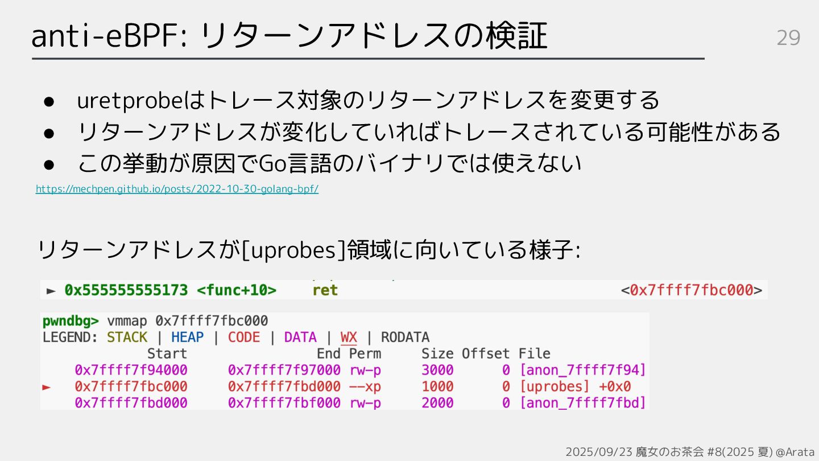The width and height of the screenshot is (819, 461).
Task: Click the '<func+10>' symbol label
Action: click(x=237, y=290)
